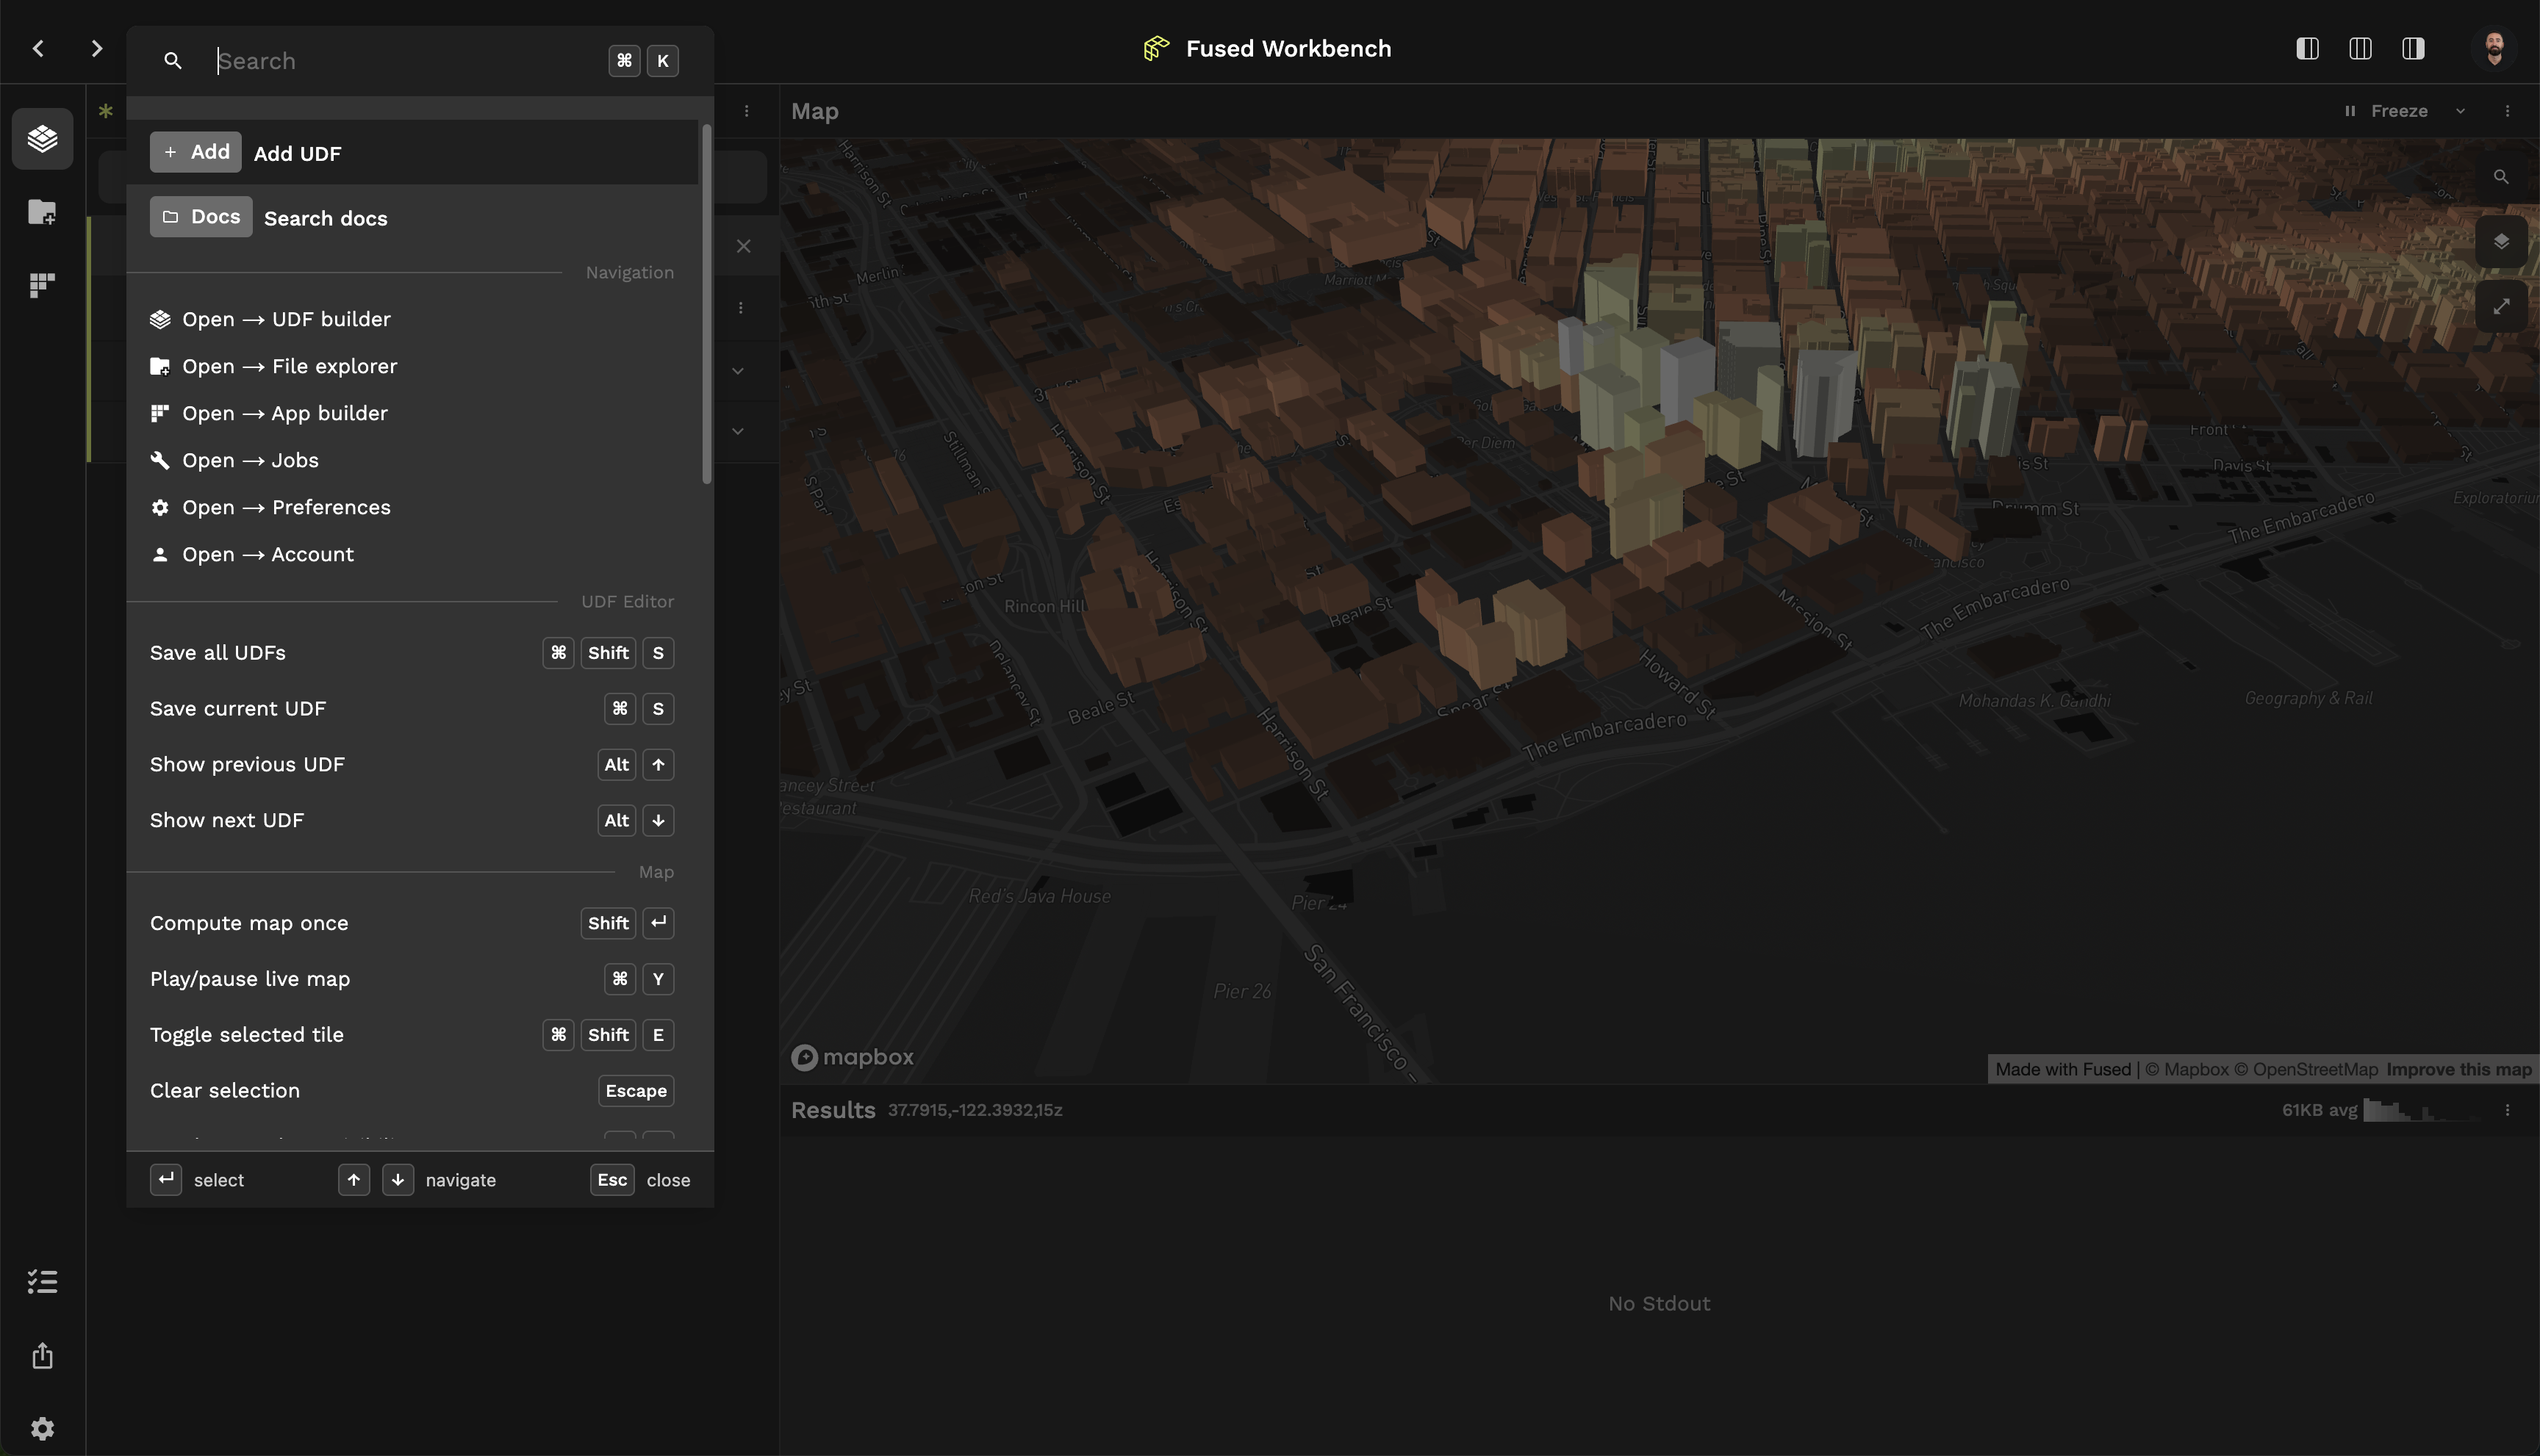
Task: Run Clear selection command
Action: click(x=413, y=1091)
